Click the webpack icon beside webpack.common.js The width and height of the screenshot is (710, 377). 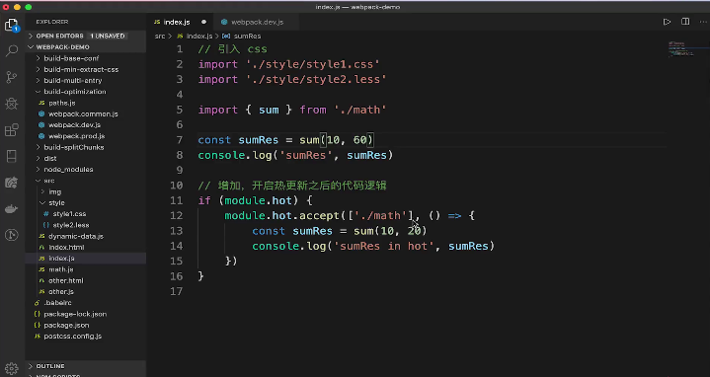tap(41, 113)
